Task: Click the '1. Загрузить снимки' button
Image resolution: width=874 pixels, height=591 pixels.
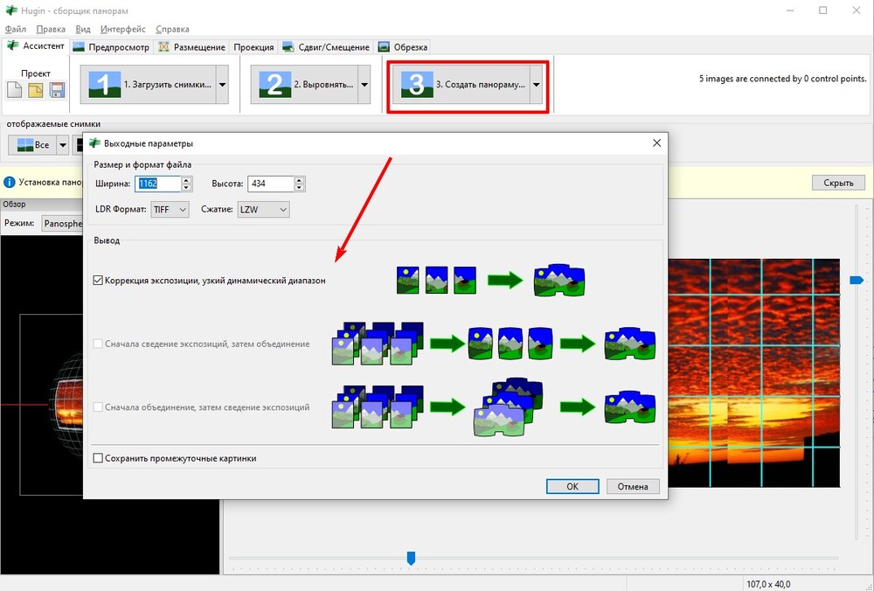Action: pyautogui.click(x=149, y=85)
